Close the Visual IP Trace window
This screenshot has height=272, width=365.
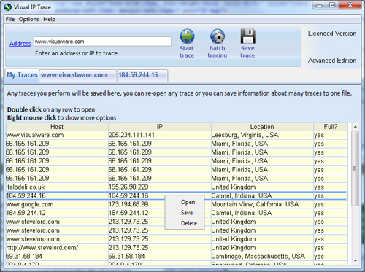350,5
